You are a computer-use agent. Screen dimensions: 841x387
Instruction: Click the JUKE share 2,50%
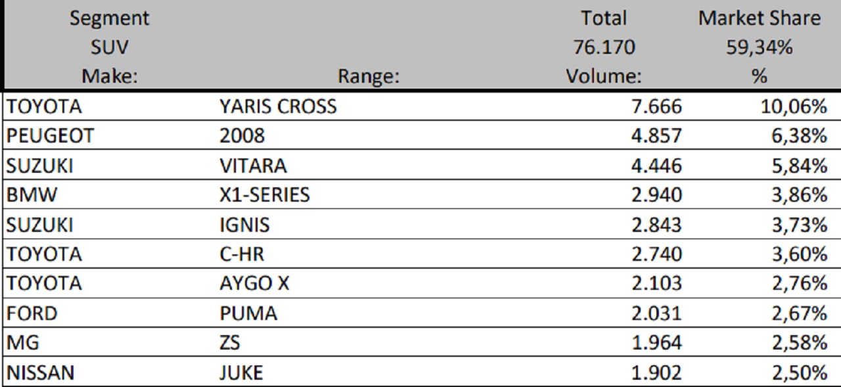click(x=799, y=373)
